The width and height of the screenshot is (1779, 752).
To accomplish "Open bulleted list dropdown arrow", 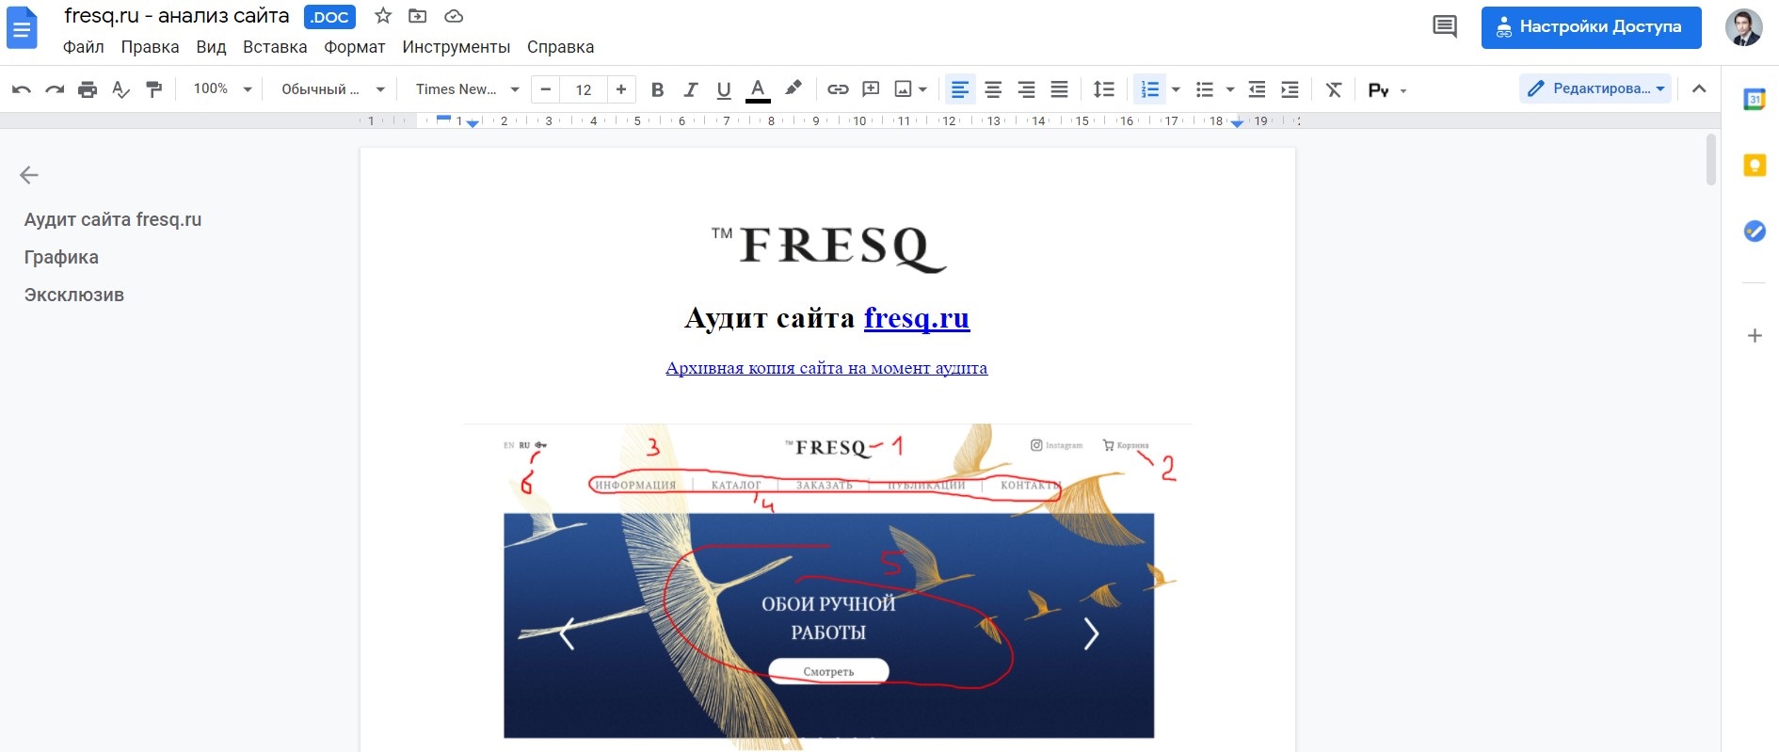I will 1230,89.
